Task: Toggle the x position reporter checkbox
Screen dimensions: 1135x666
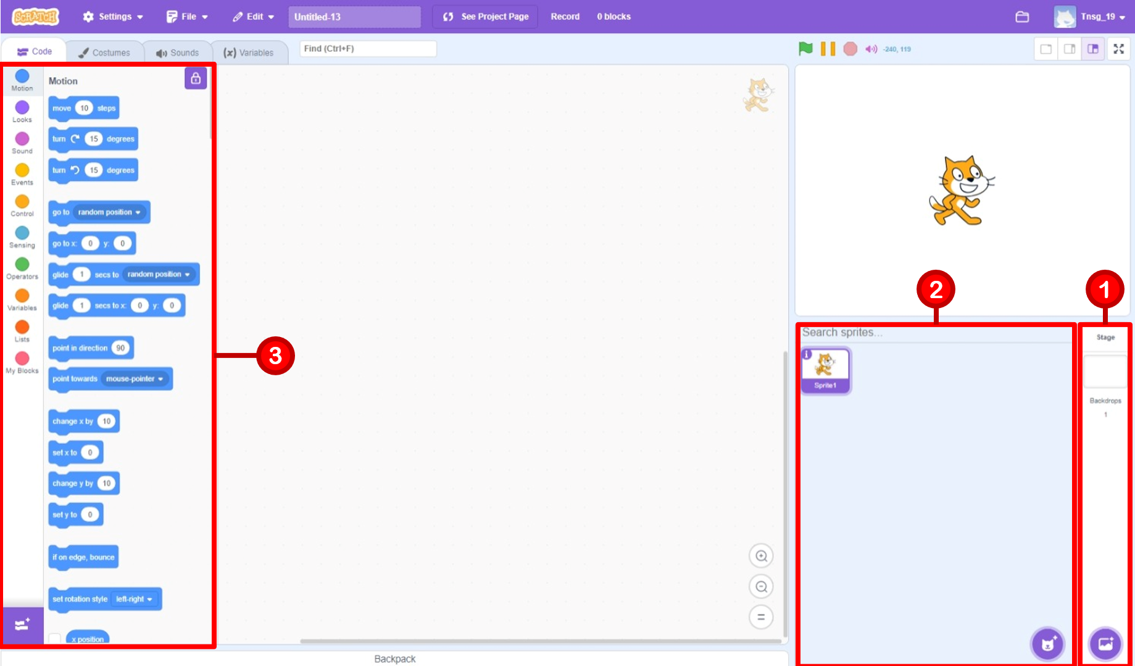Action: pyautogui.click(x=56, y=638)
